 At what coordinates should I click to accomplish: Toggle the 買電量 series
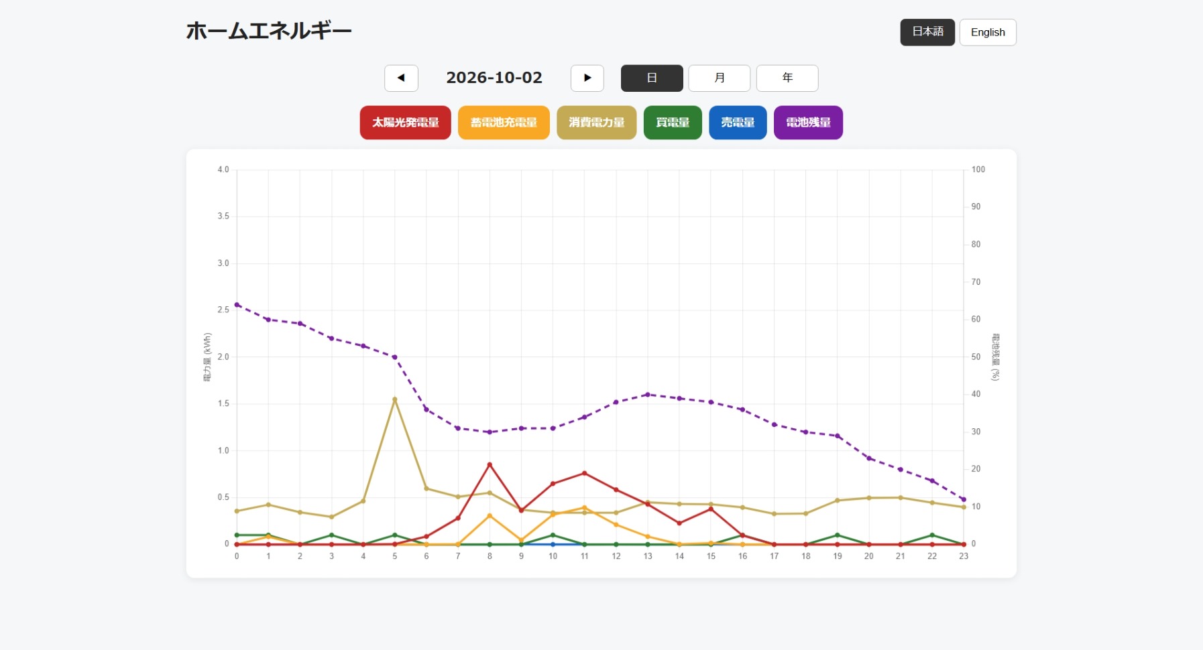pos(673,123)
